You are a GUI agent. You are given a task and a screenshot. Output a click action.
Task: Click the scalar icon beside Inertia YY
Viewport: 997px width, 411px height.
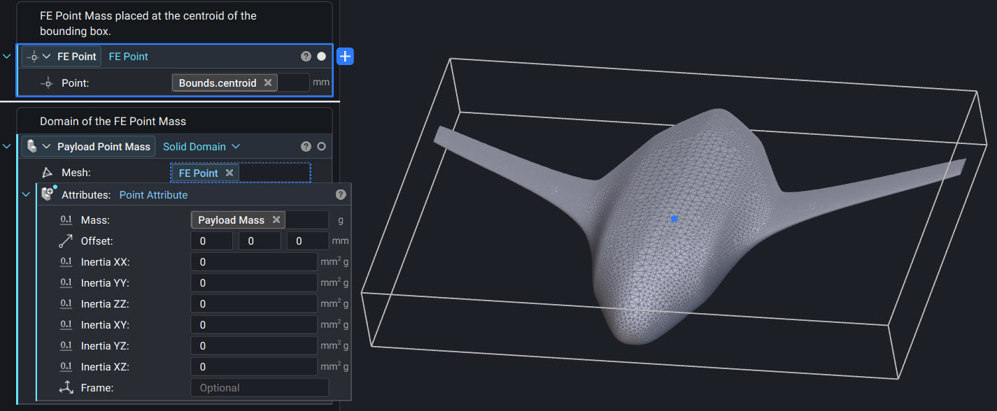pos(66,283)
